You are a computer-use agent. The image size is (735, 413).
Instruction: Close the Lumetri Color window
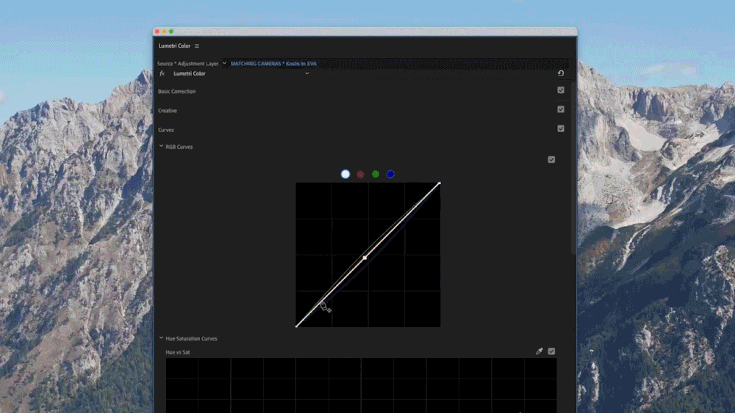[157, 32]
